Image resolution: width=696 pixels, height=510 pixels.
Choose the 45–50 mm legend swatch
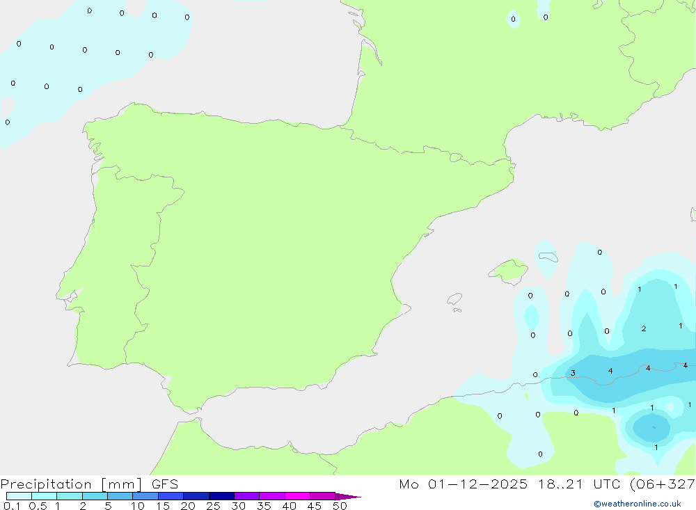(323, 496)
